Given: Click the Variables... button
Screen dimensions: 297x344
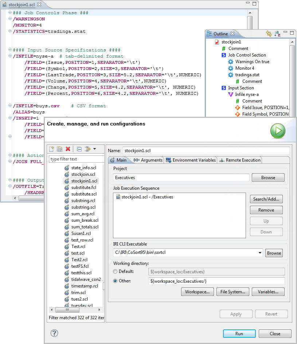Looking at the screenshot, I should [x=268, y=292].
